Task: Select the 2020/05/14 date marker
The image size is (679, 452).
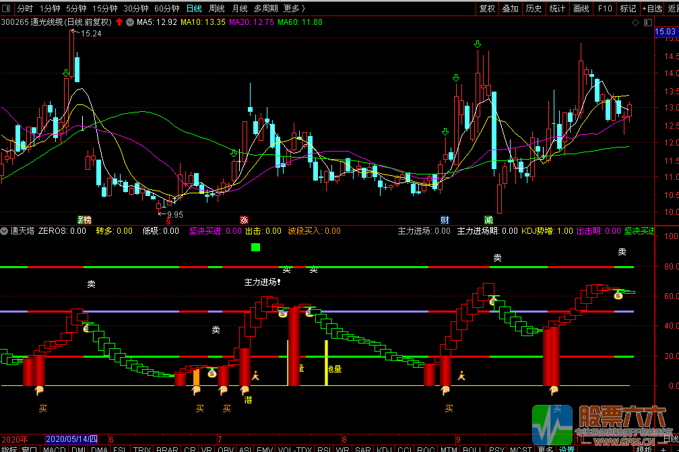Action: pos(72,439)
